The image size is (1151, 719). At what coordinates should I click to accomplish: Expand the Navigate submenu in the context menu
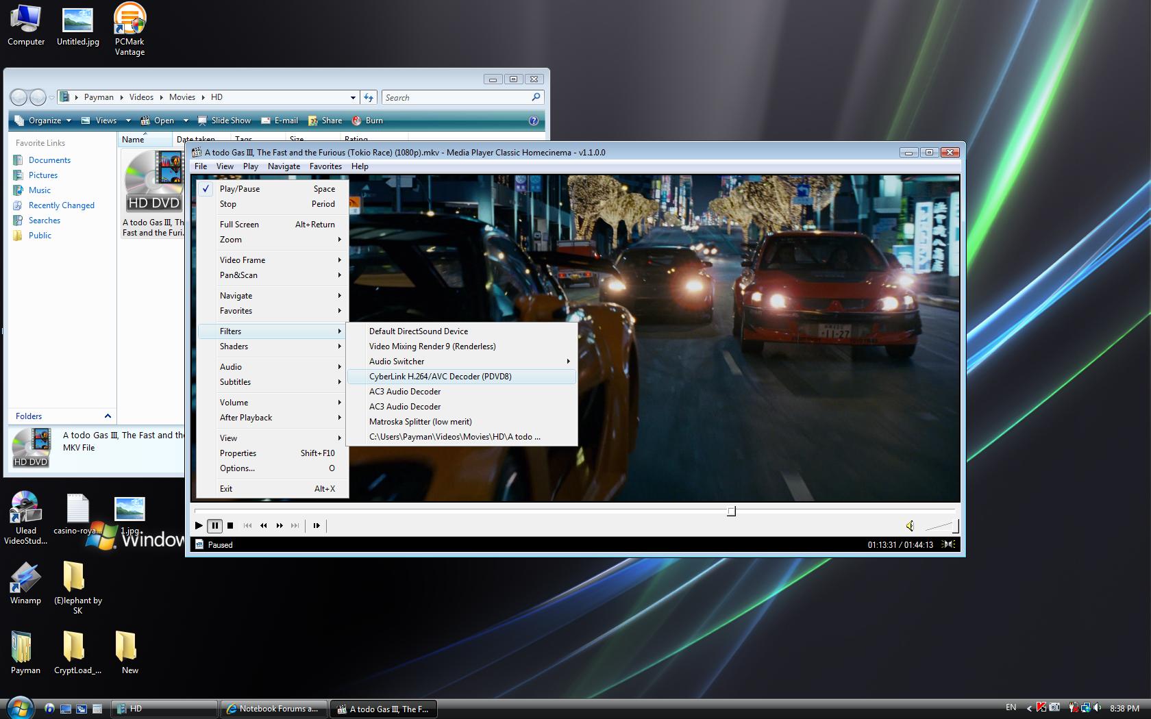[273, 296]
